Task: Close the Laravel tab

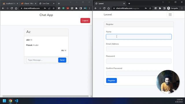Action: pyautogui.click(x=124, y=3)
